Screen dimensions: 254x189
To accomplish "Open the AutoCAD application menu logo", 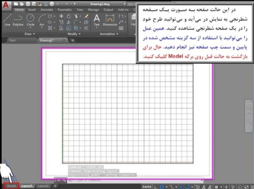I will [x=6, y=6].
